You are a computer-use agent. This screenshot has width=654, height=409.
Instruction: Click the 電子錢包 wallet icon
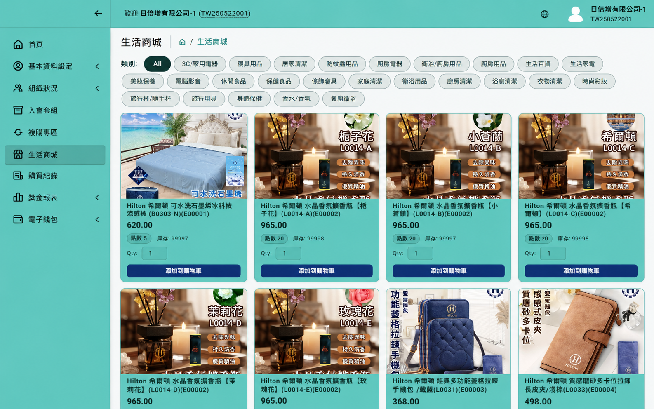(18, 219)
